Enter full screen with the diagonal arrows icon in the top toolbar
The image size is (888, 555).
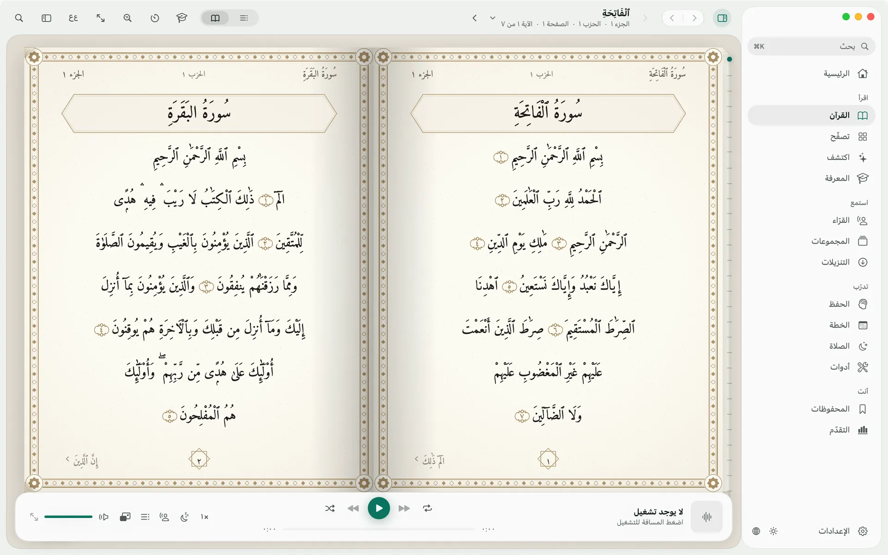tap(100, 18)
